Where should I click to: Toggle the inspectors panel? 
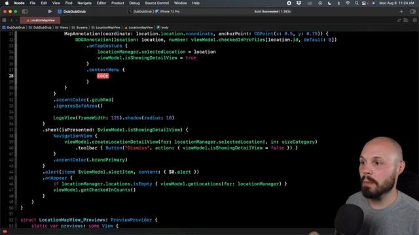pyautogui.click(x=413, y=12)
